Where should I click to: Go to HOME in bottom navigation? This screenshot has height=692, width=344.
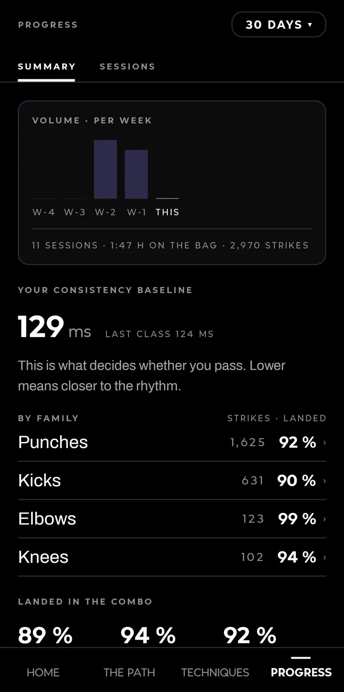pyautogui.click(x=43, y=672)
